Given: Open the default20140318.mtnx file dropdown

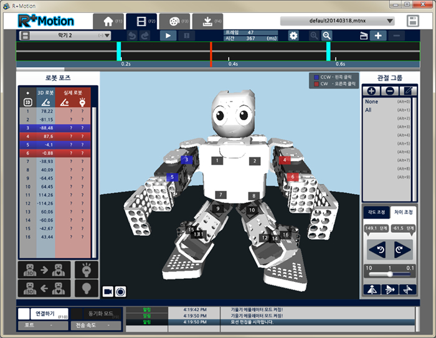Looking at the screenshot, I should click(338, 21).
